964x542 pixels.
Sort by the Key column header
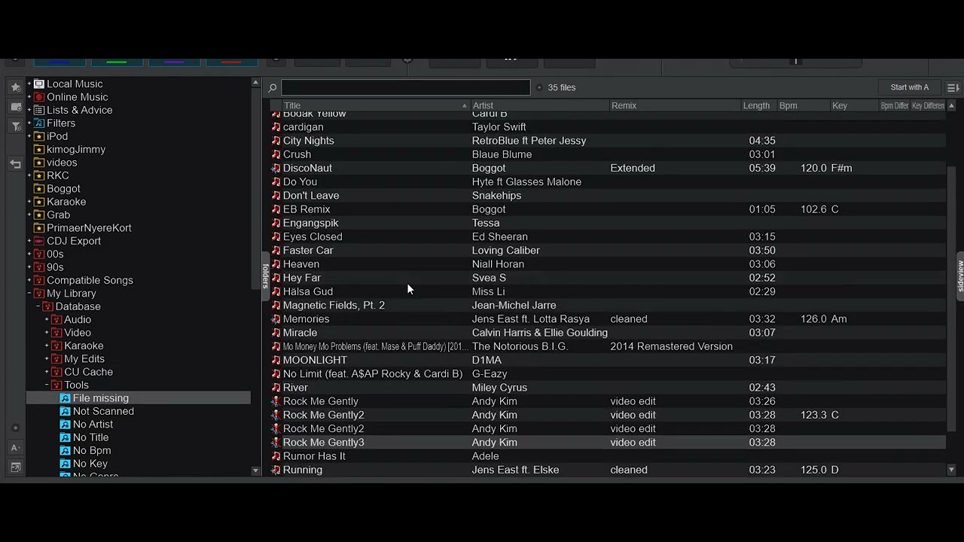click(854, 106)
